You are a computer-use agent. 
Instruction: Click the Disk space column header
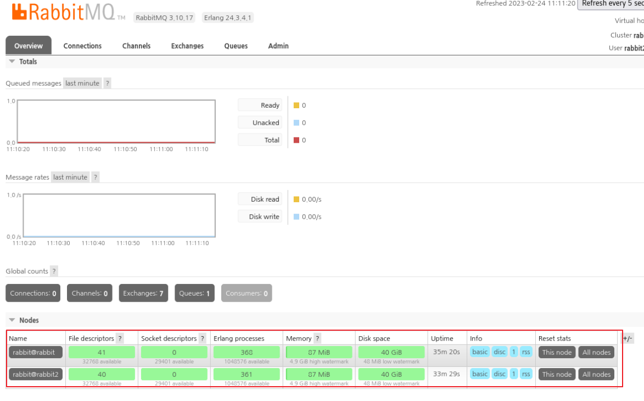374,338
